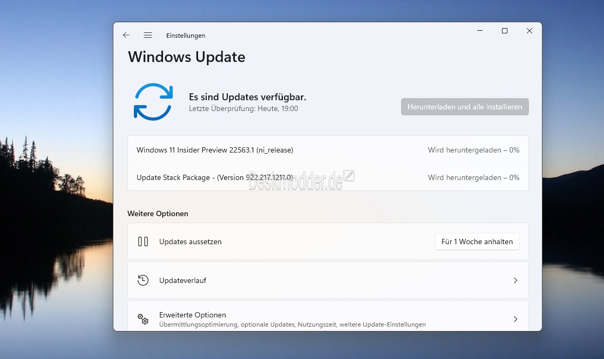This screenshot has width=604, height=359.
Task: Click the Weitere Optionen section heading
Action: 158,213
